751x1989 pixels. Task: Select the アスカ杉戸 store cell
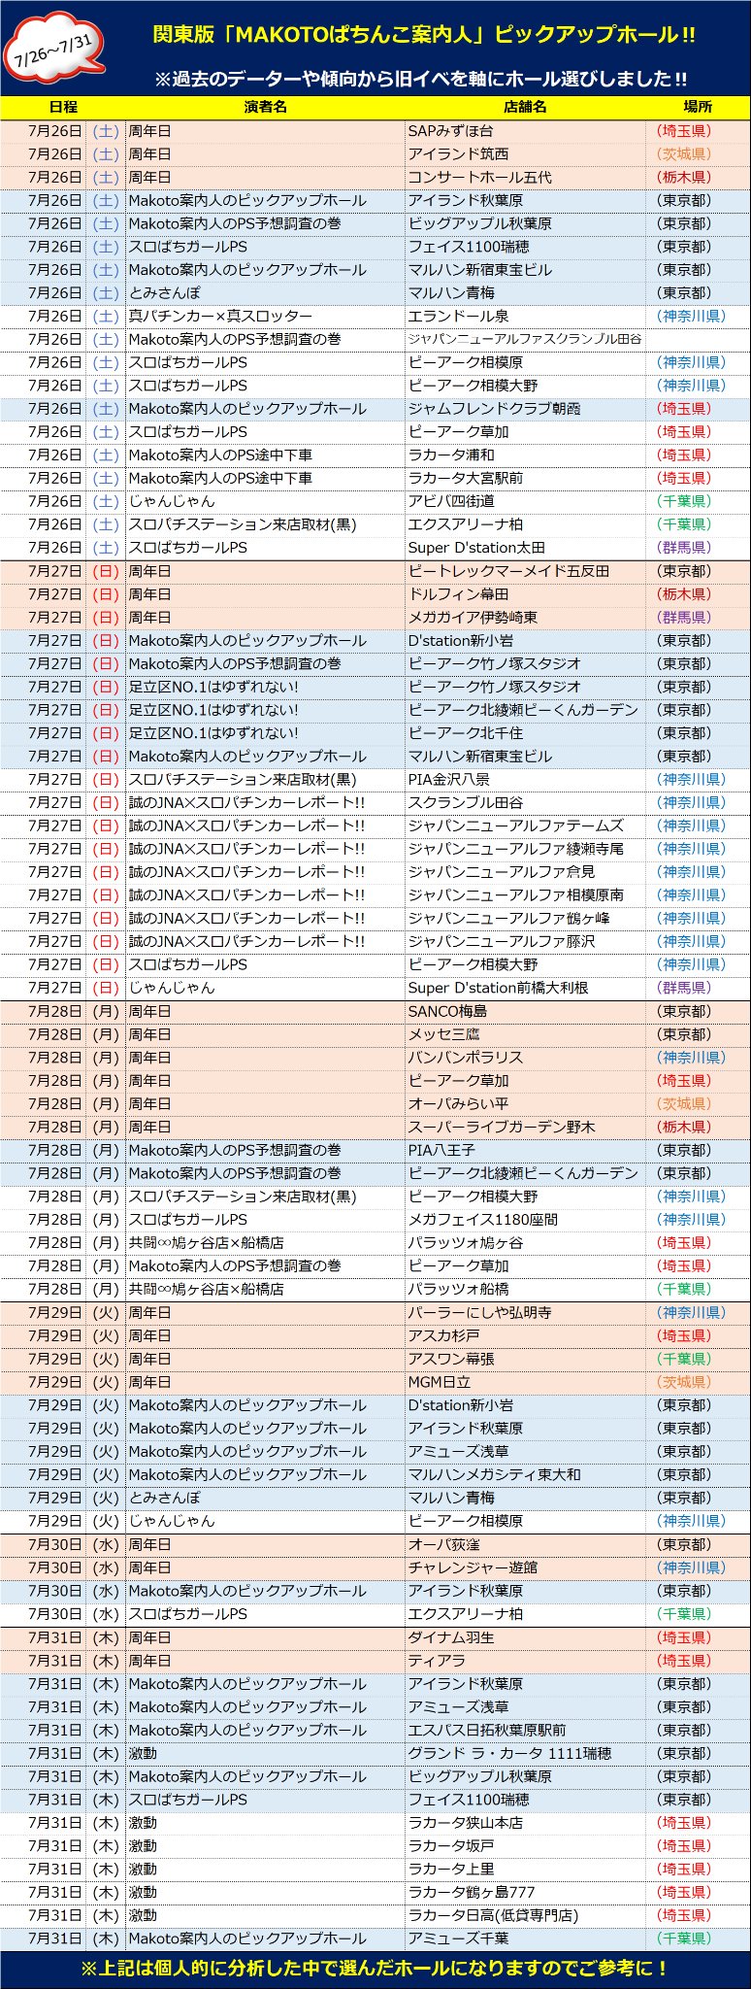point(525,1335)
